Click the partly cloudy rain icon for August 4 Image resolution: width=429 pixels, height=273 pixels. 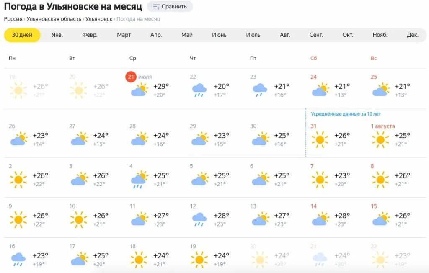click(139, 179)
